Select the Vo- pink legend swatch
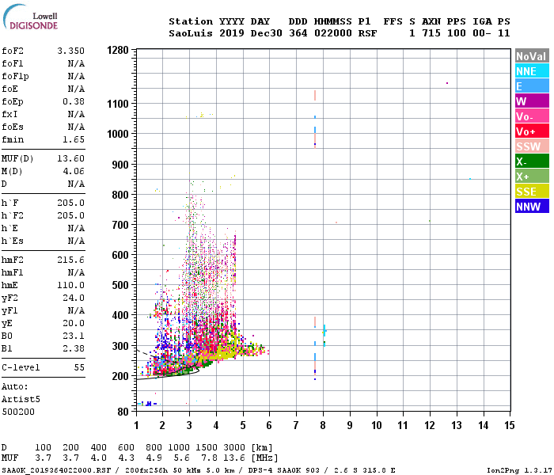Screen dimensions: 554x475 [532, 116]
